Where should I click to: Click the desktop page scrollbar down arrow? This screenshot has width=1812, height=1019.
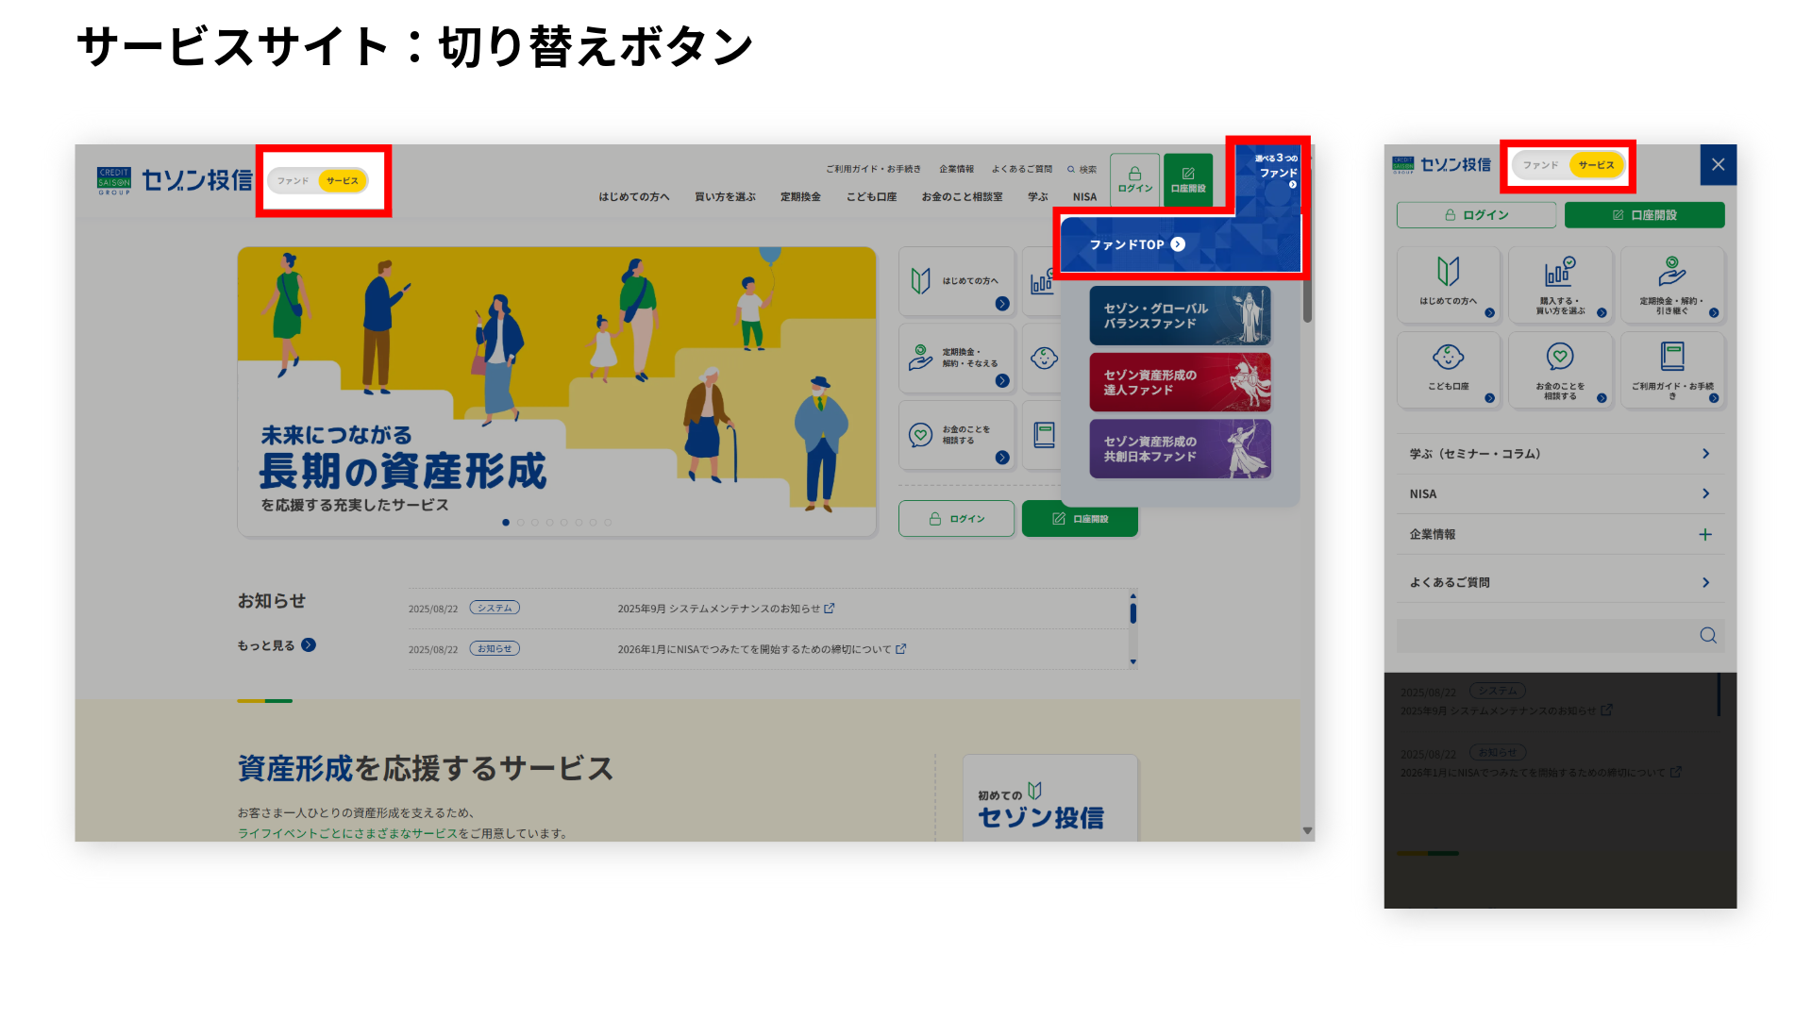click(1307, 831)
